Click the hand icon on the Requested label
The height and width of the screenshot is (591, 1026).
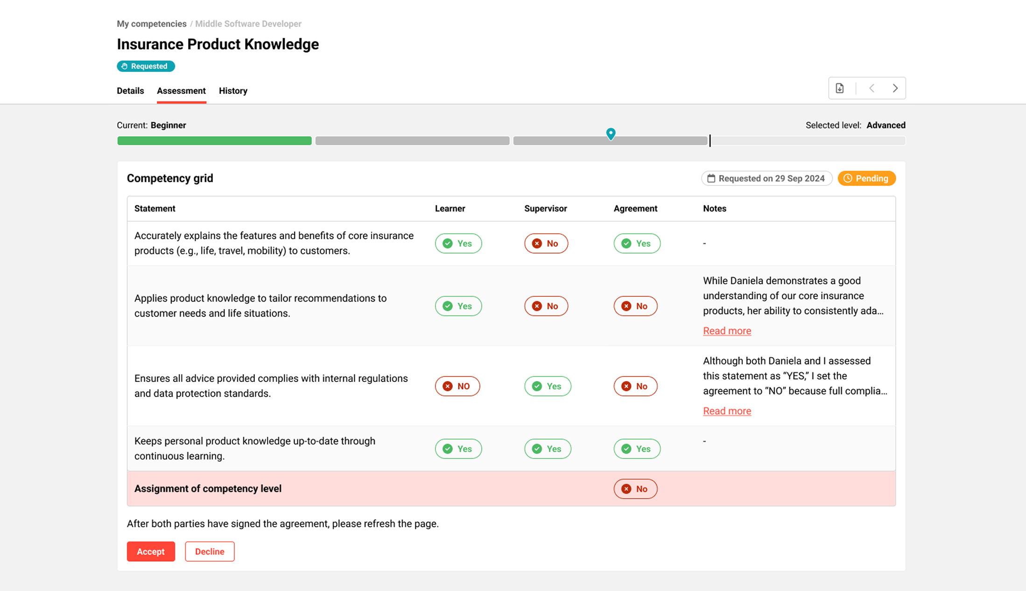click(x=124, y=66)
